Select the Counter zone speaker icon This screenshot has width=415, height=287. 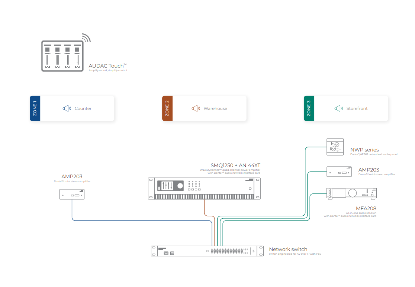(67, 108)
